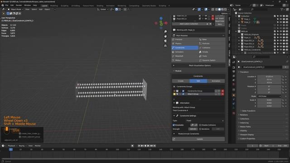
Task: Switch to the Sculpting workspace tab
Action: (x=64, y=6)
